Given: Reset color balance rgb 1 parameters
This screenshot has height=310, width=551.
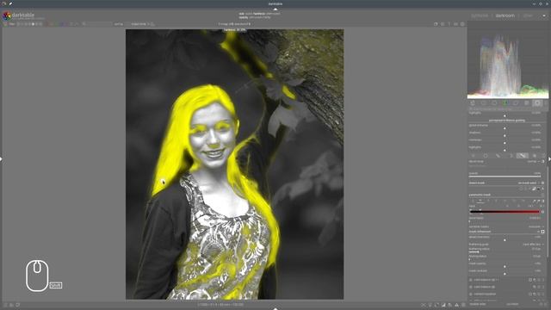Looking at the screenshot, I should coord(539,280).
